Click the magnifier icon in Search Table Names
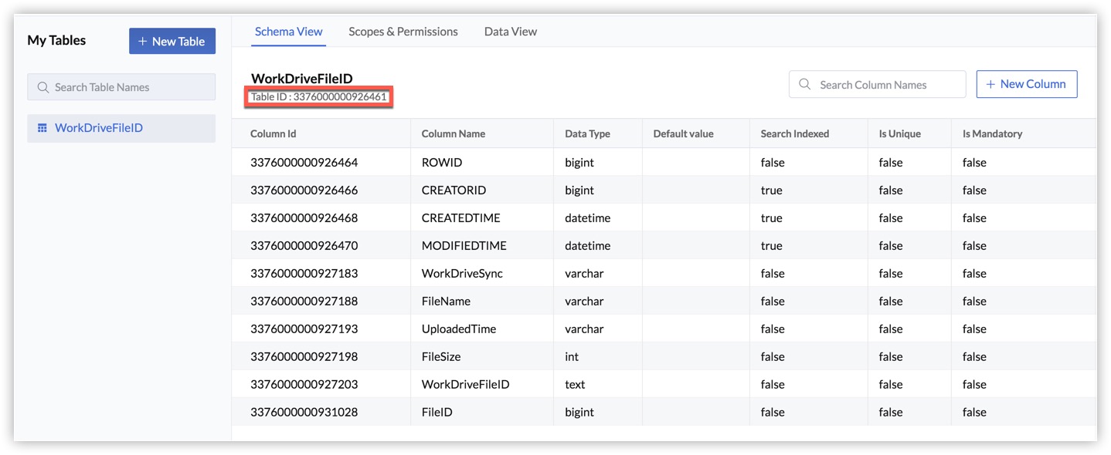This screenshot has width=1111, height=455. pos(42,87)
